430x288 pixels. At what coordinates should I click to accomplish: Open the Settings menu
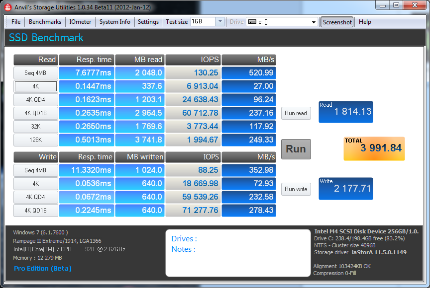[148, 22]
